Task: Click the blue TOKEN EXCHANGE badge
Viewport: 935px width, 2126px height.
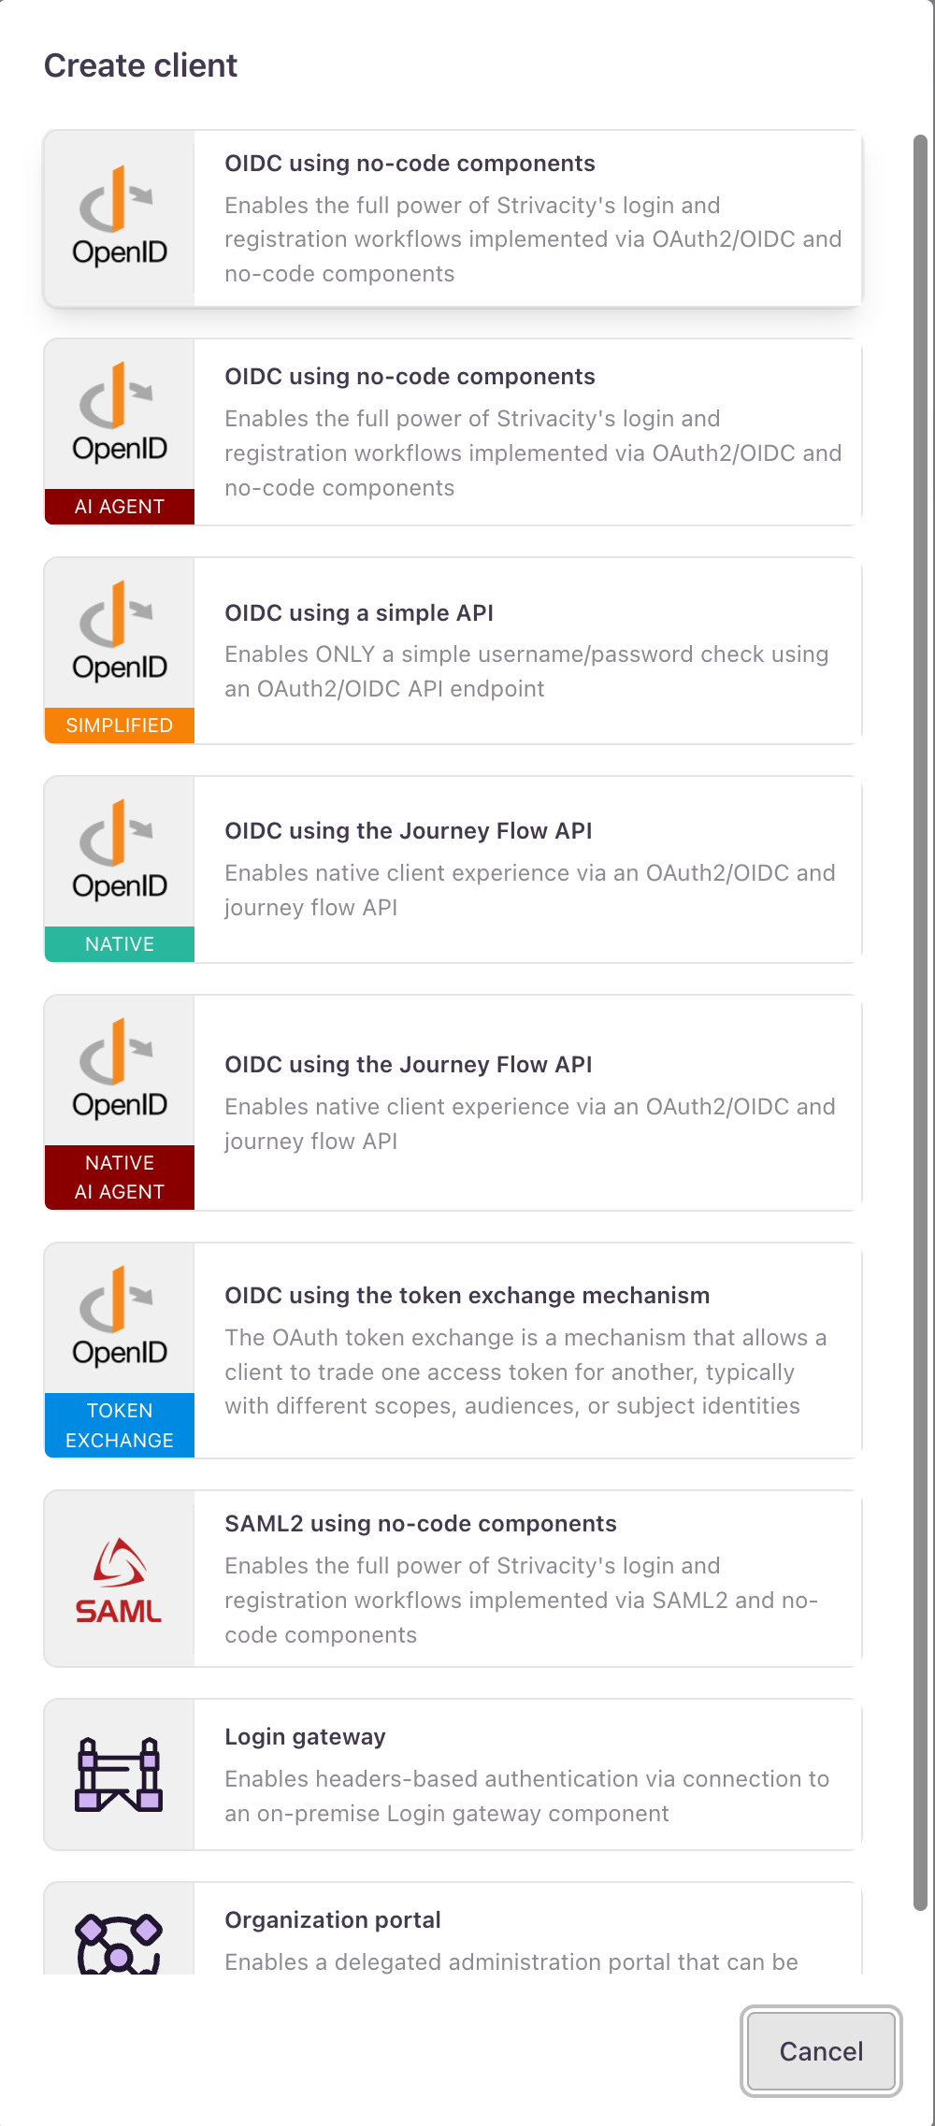Action: tap(120, 1425)
